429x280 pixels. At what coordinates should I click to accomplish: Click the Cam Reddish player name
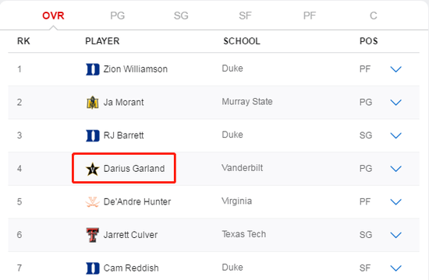tap(131, 268)
